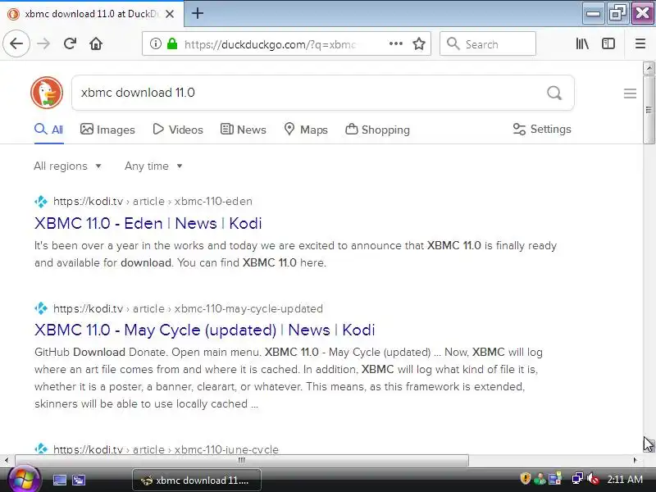This screenshot has height=492, width=656.
Task: Expand the All regions dropdown
Action: (67, 166)
